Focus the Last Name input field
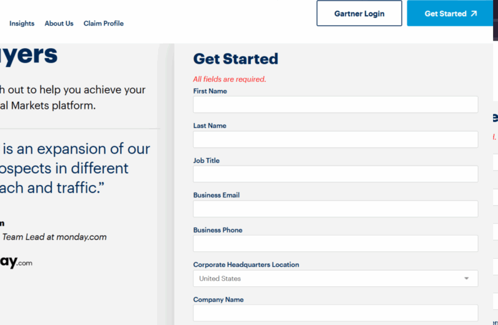Image resolution: width=498 pixels, height=325 pixels. [336, 139]
